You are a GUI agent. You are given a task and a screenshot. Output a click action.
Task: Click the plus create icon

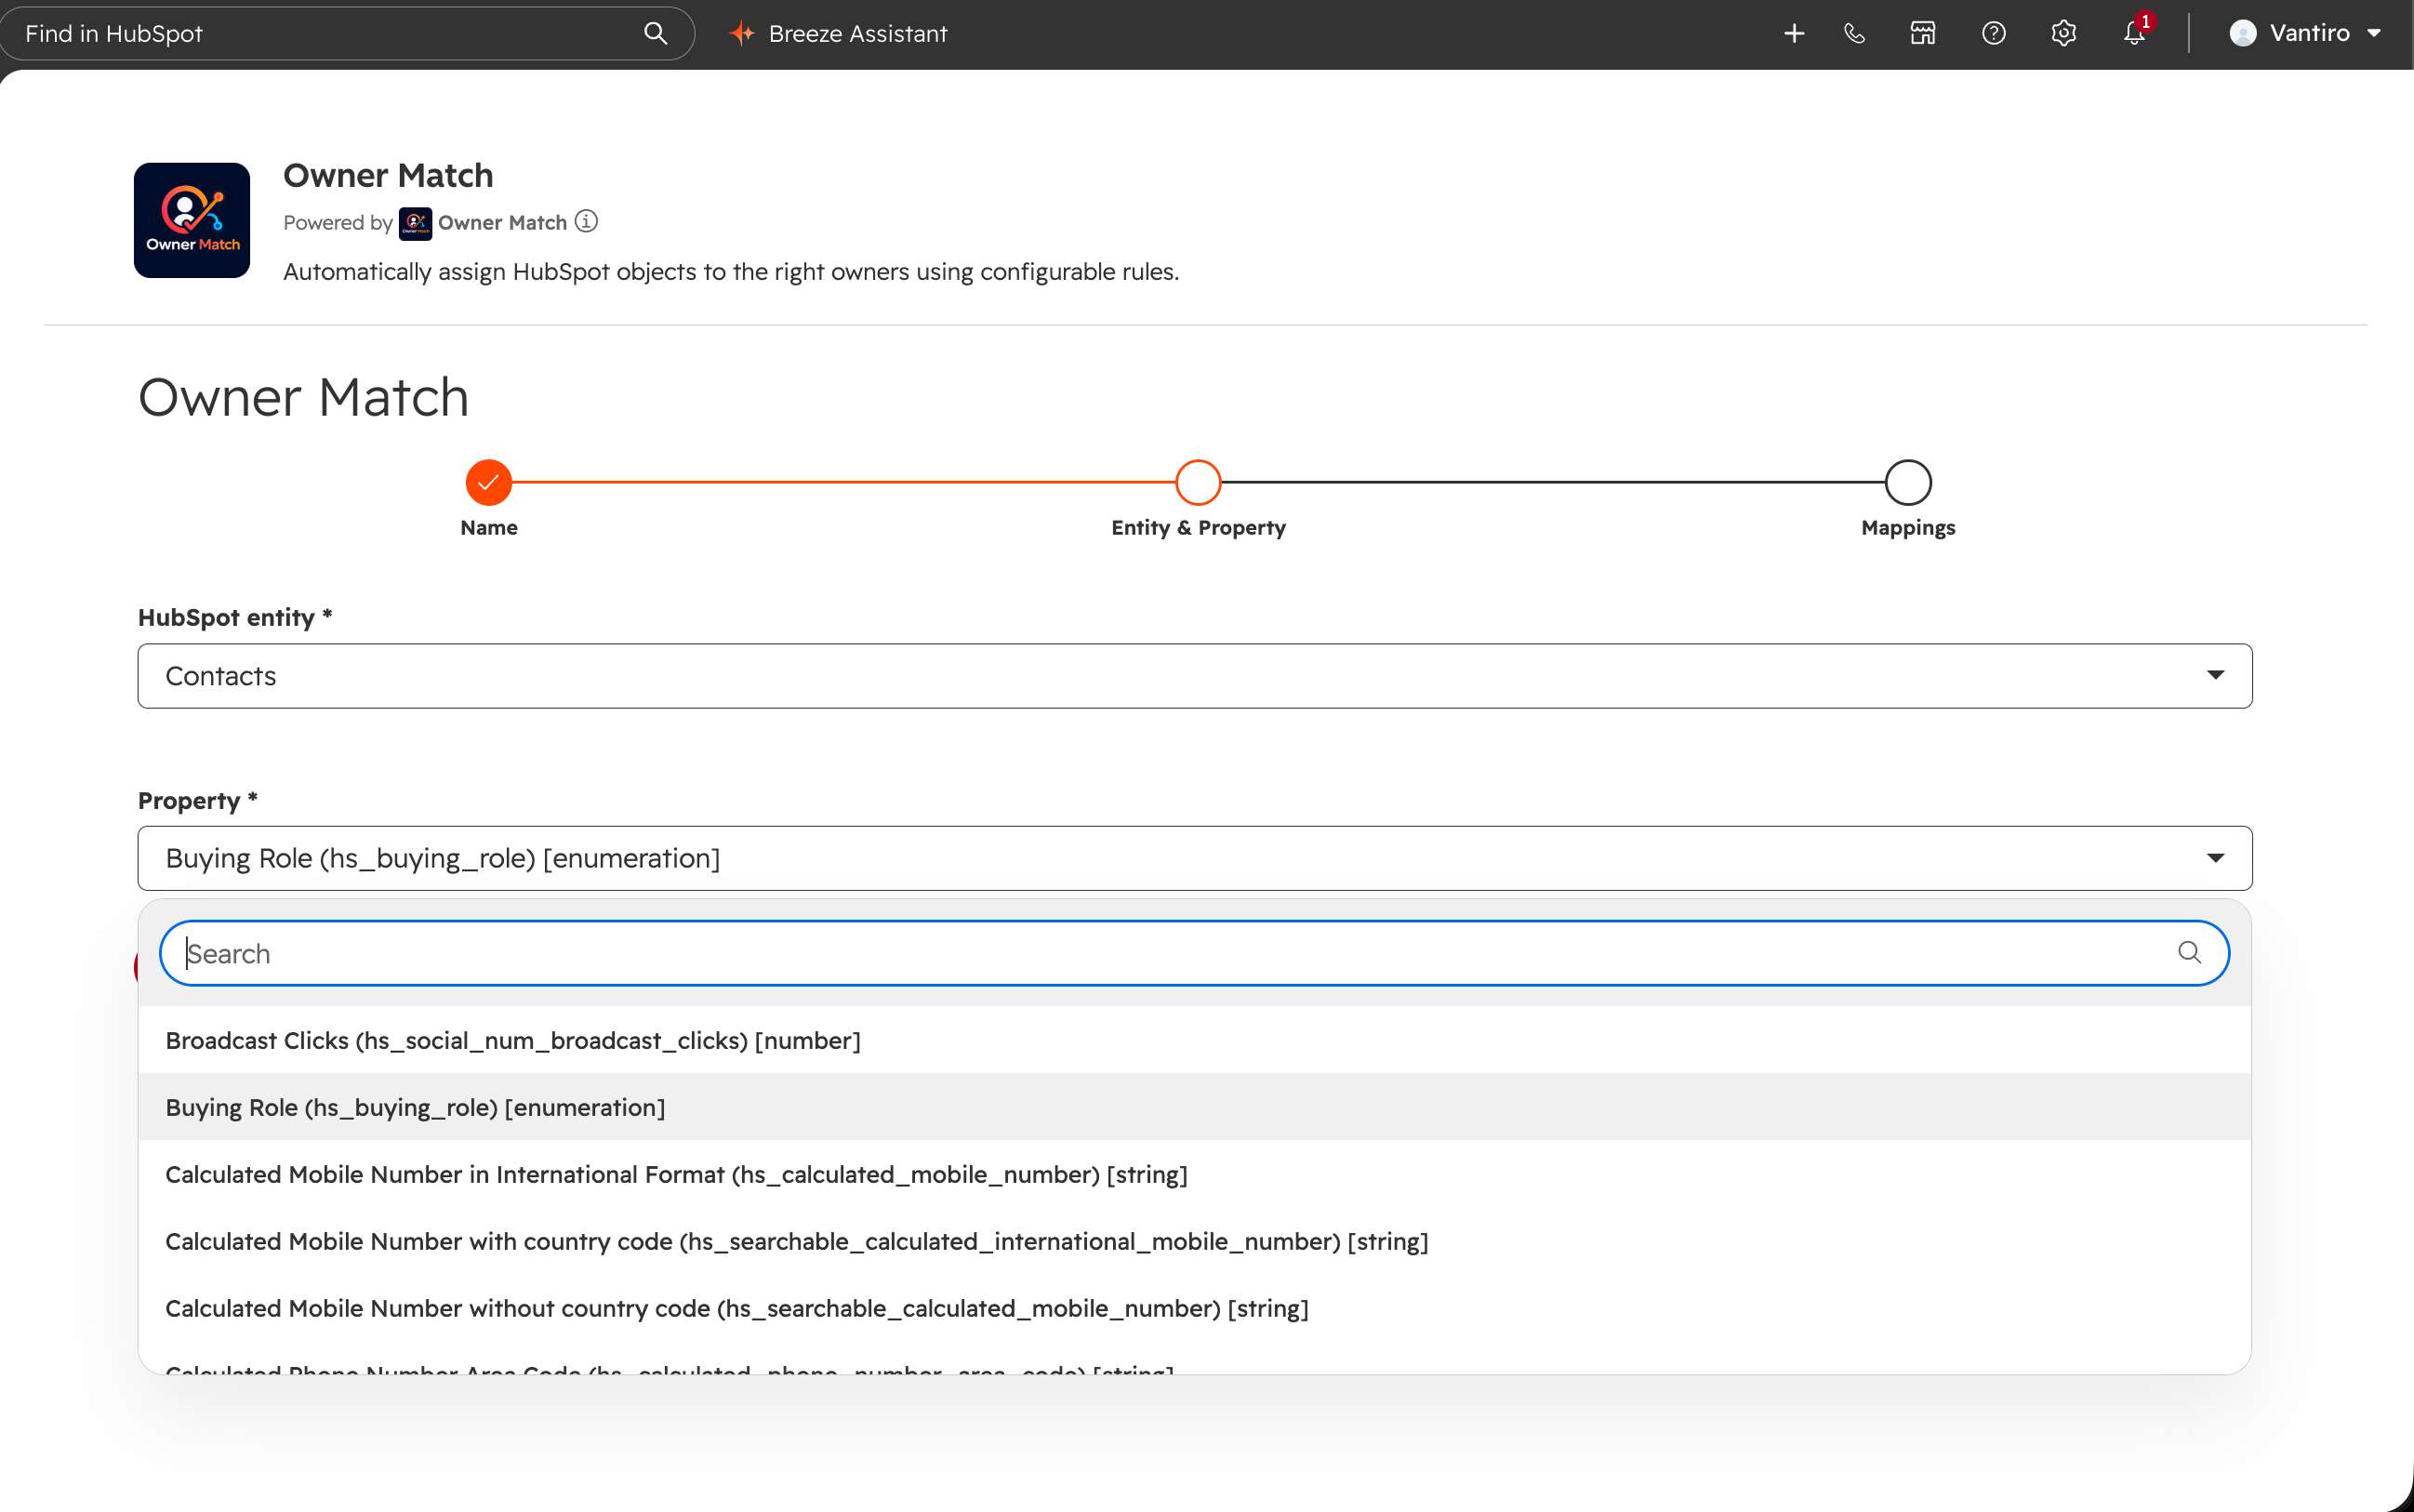1794,33
